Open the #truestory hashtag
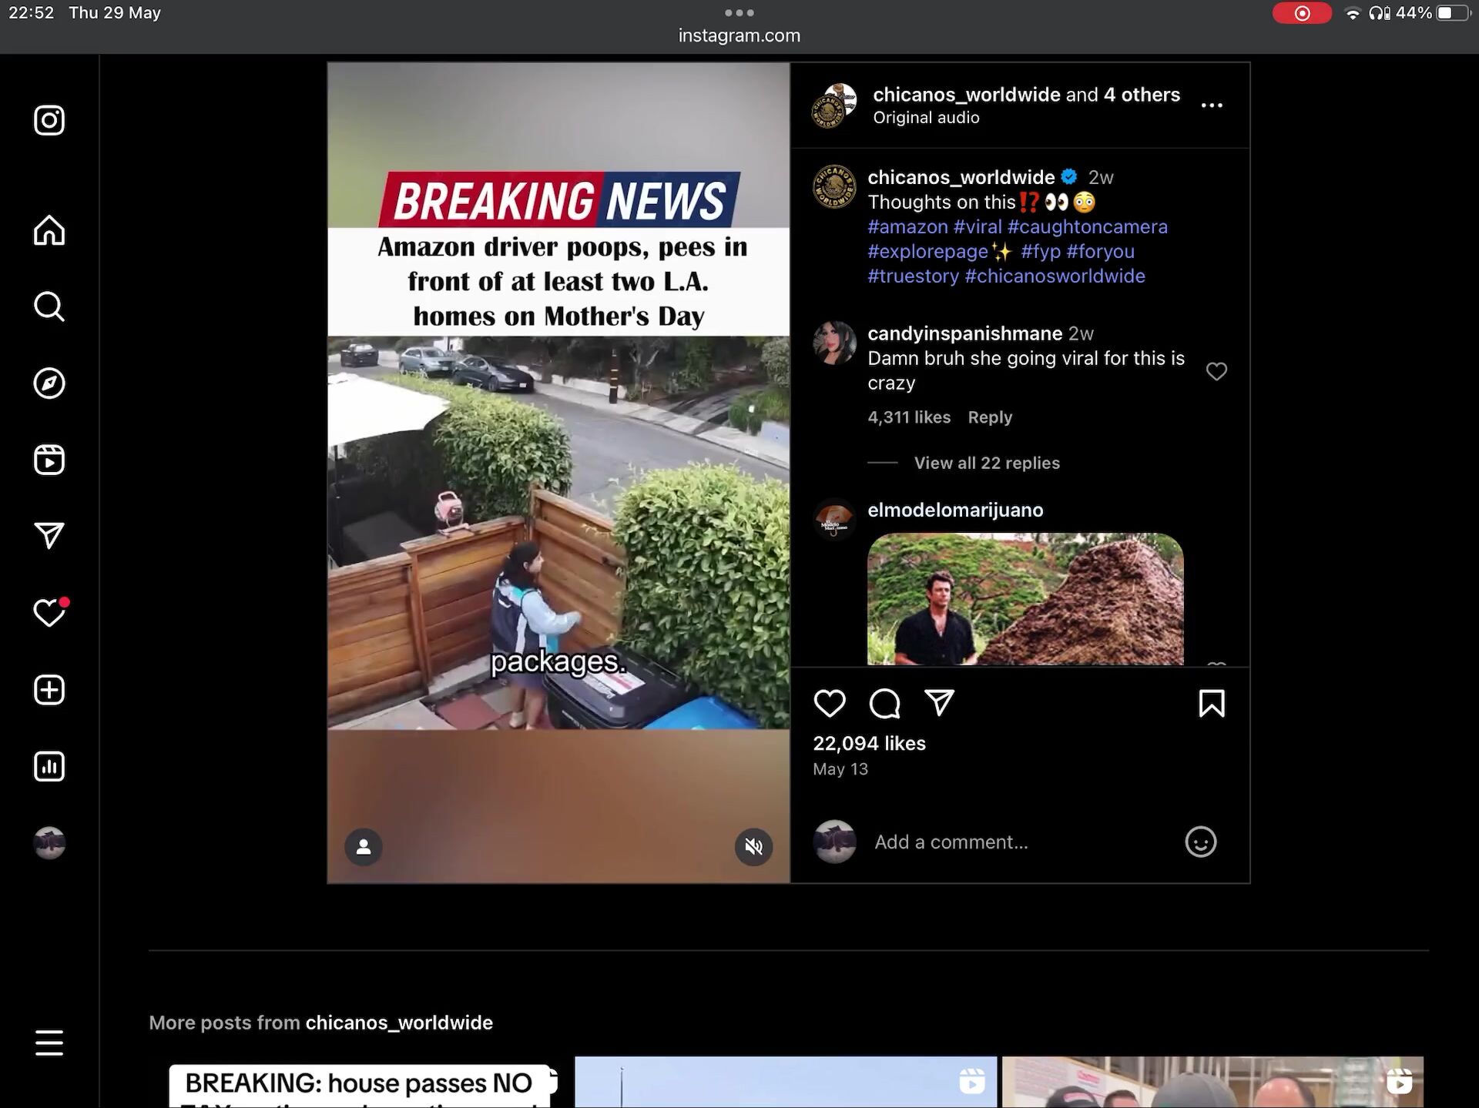The width and height of the screenshot is (1479, 1108). tap(913, 276)
